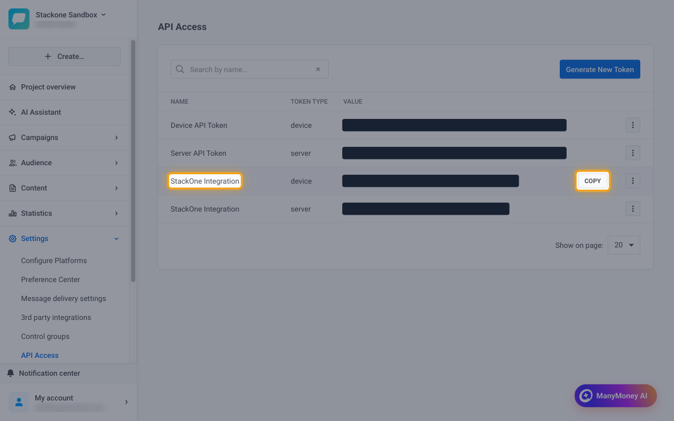Click the My account avatar icon
674x421 pixels.
click(19, 402)
